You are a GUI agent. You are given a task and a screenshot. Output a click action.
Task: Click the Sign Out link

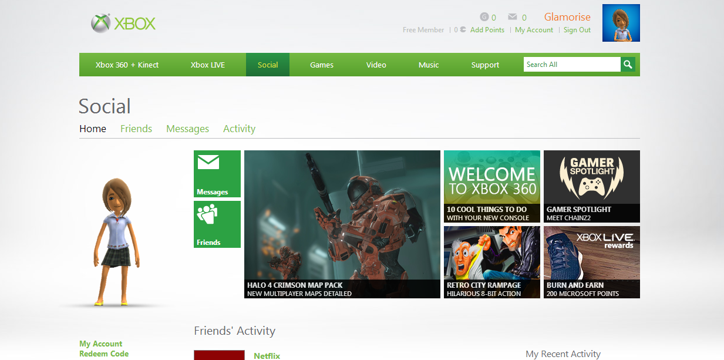577,30
